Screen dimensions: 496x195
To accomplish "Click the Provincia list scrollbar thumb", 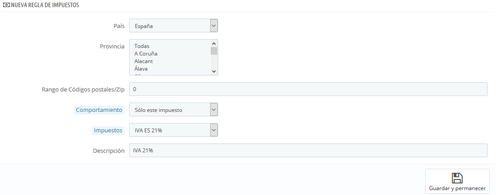I will pos(214,51).
